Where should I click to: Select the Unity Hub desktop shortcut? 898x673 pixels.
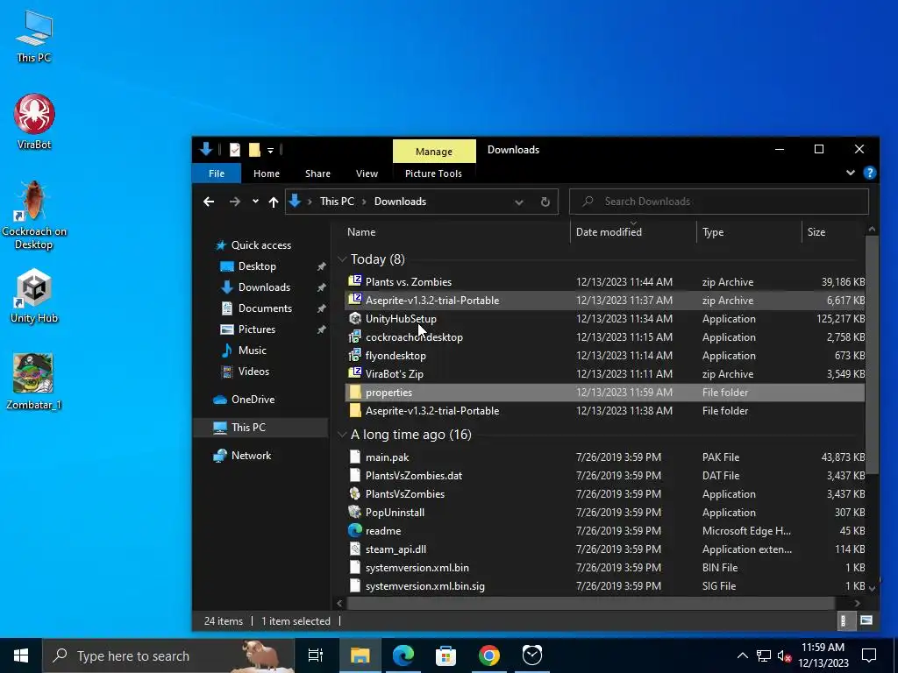click(34, 296)
